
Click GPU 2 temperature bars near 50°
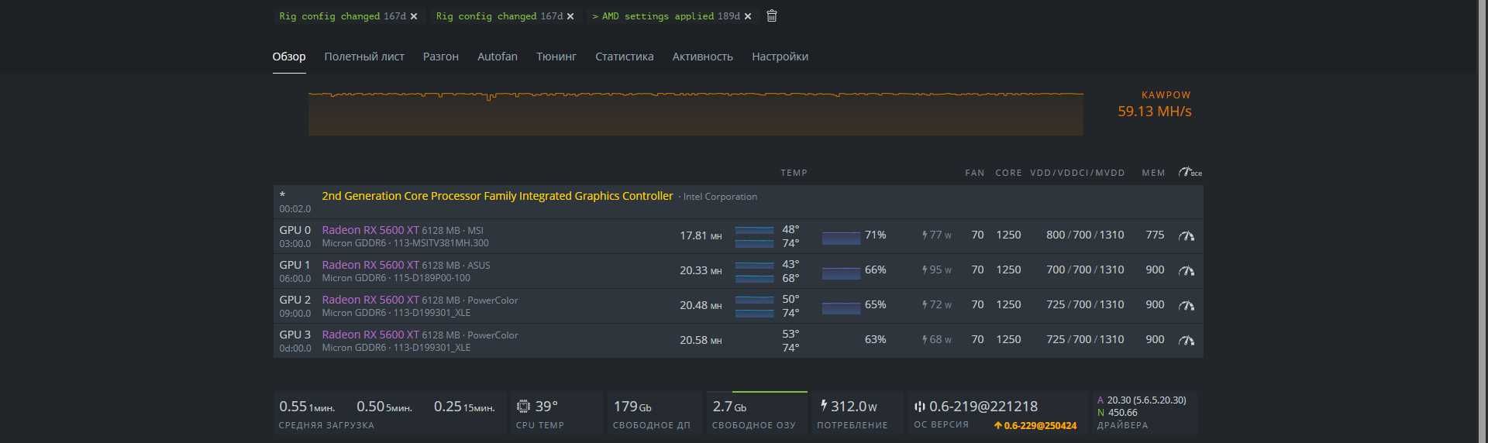(x=754, y=306)
